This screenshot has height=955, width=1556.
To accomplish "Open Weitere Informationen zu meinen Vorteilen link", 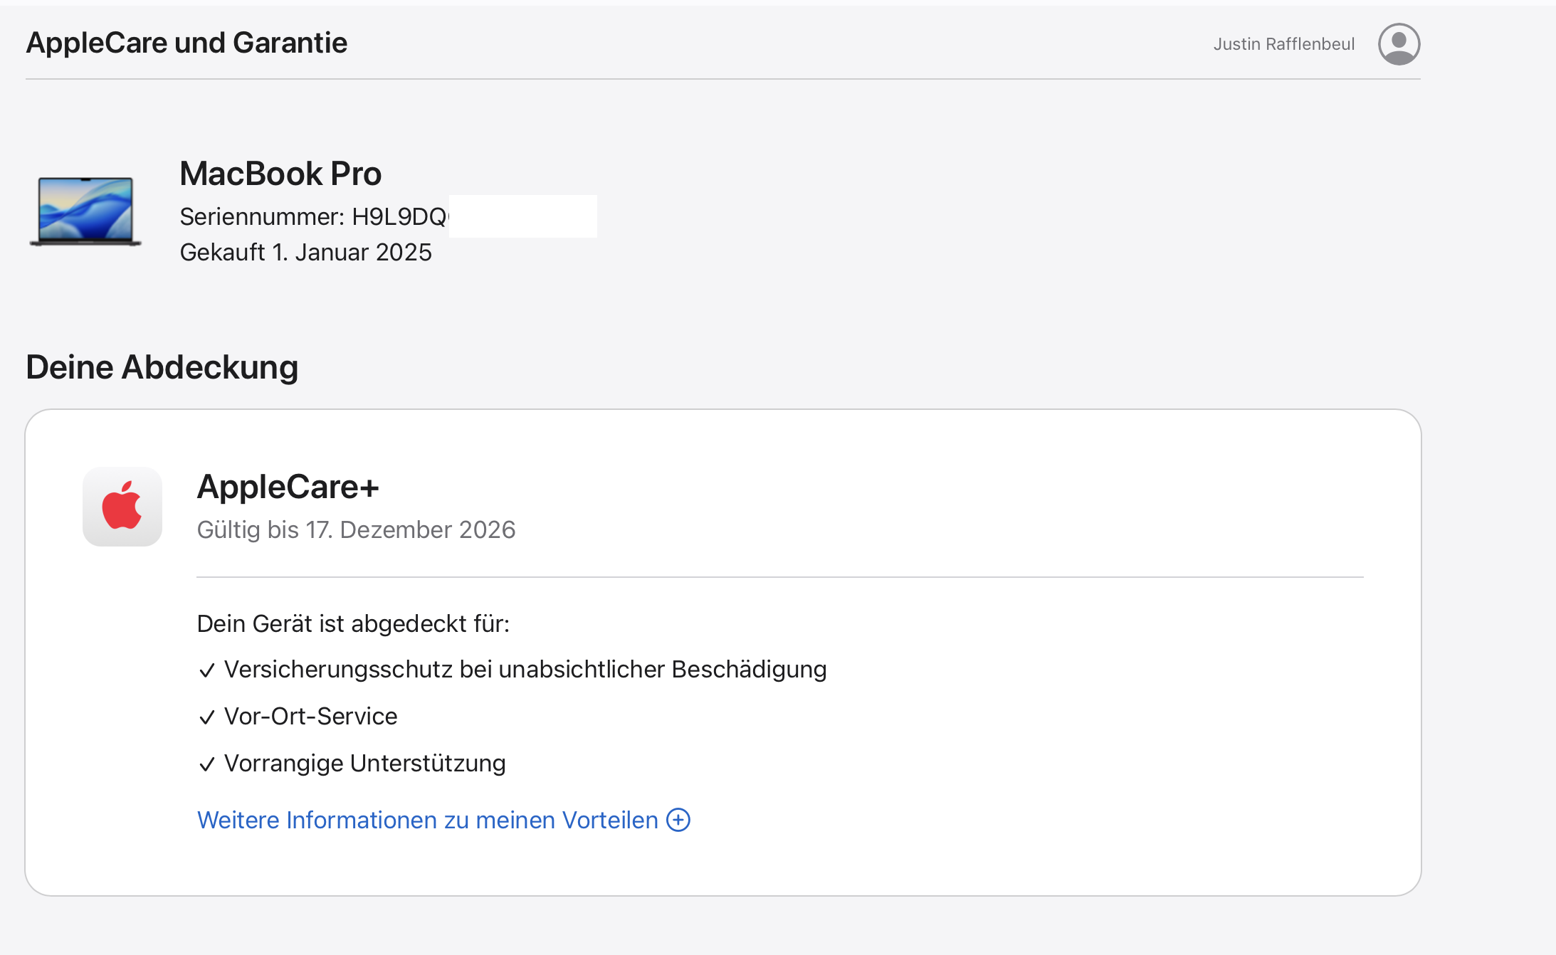I will coord(427,820).
